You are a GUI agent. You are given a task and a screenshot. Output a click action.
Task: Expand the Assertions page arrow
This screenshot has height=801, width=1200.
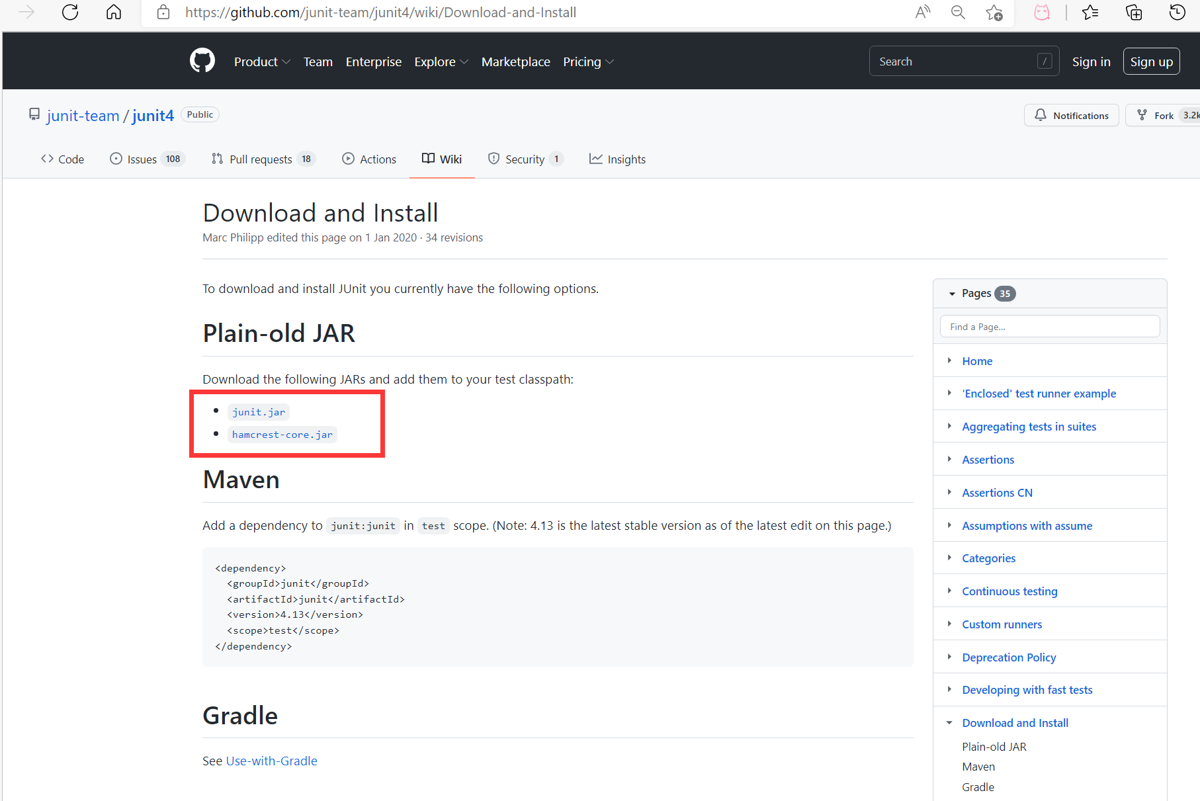949,459
